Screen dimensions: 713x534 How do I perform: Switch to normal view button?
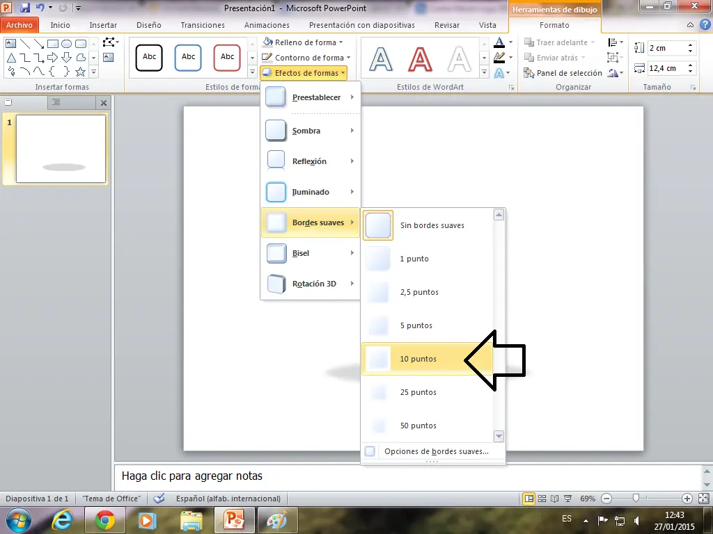529,499
